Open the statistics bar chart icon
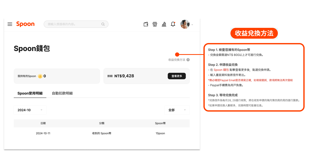The height and width of the screenshot is (167, 309). tap(164, 24)
